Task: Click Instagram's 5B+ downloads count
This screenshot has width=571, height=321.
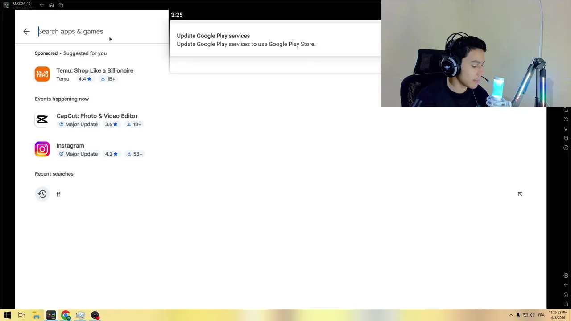Action: (x=135, y=154)
